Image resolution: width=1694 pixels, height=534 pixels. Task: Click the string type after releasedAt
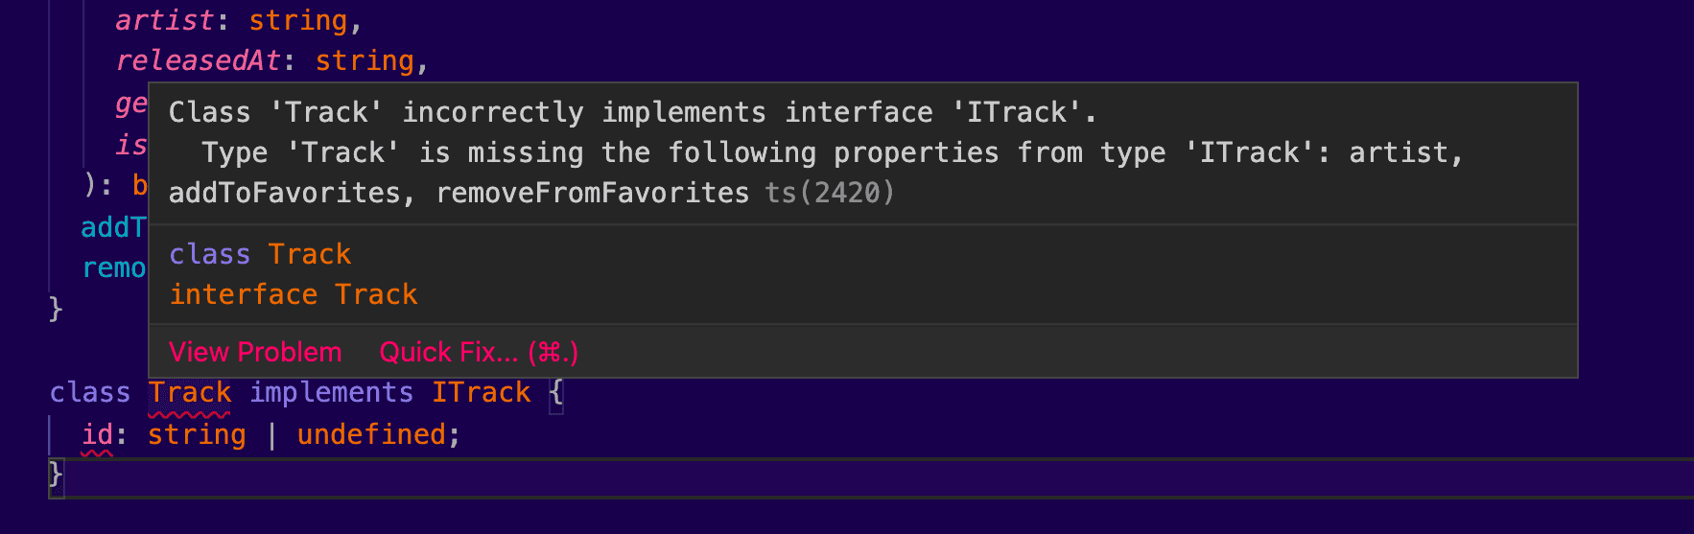click(x=365, y=61)
